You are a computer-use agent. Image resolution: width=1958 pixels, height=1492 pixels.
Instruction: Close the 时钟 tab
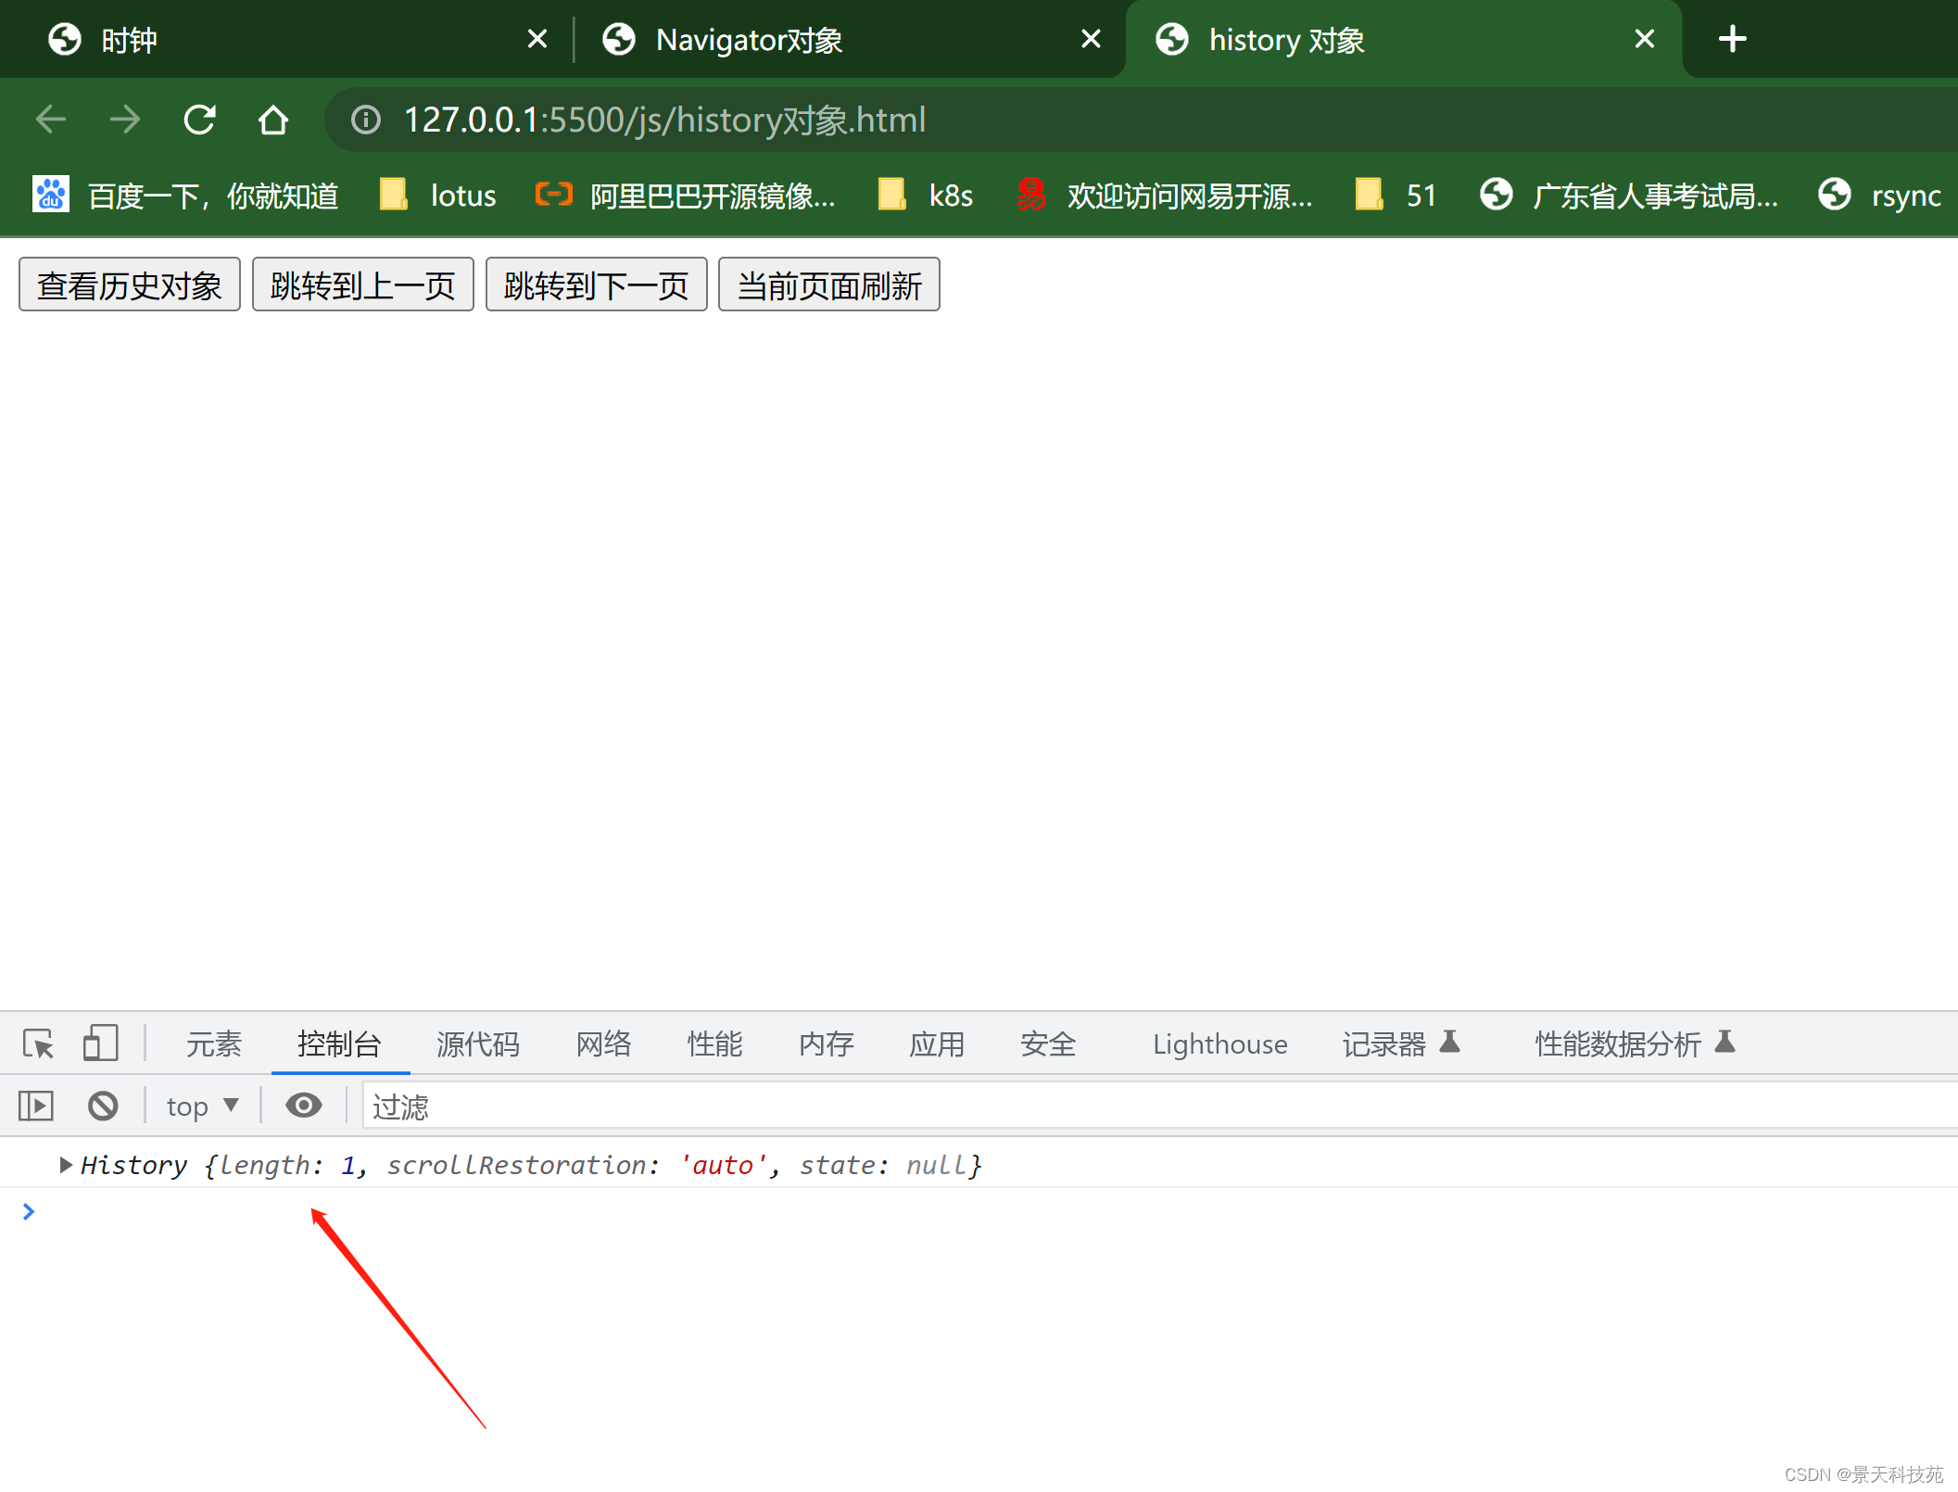[x=537, y=39]
